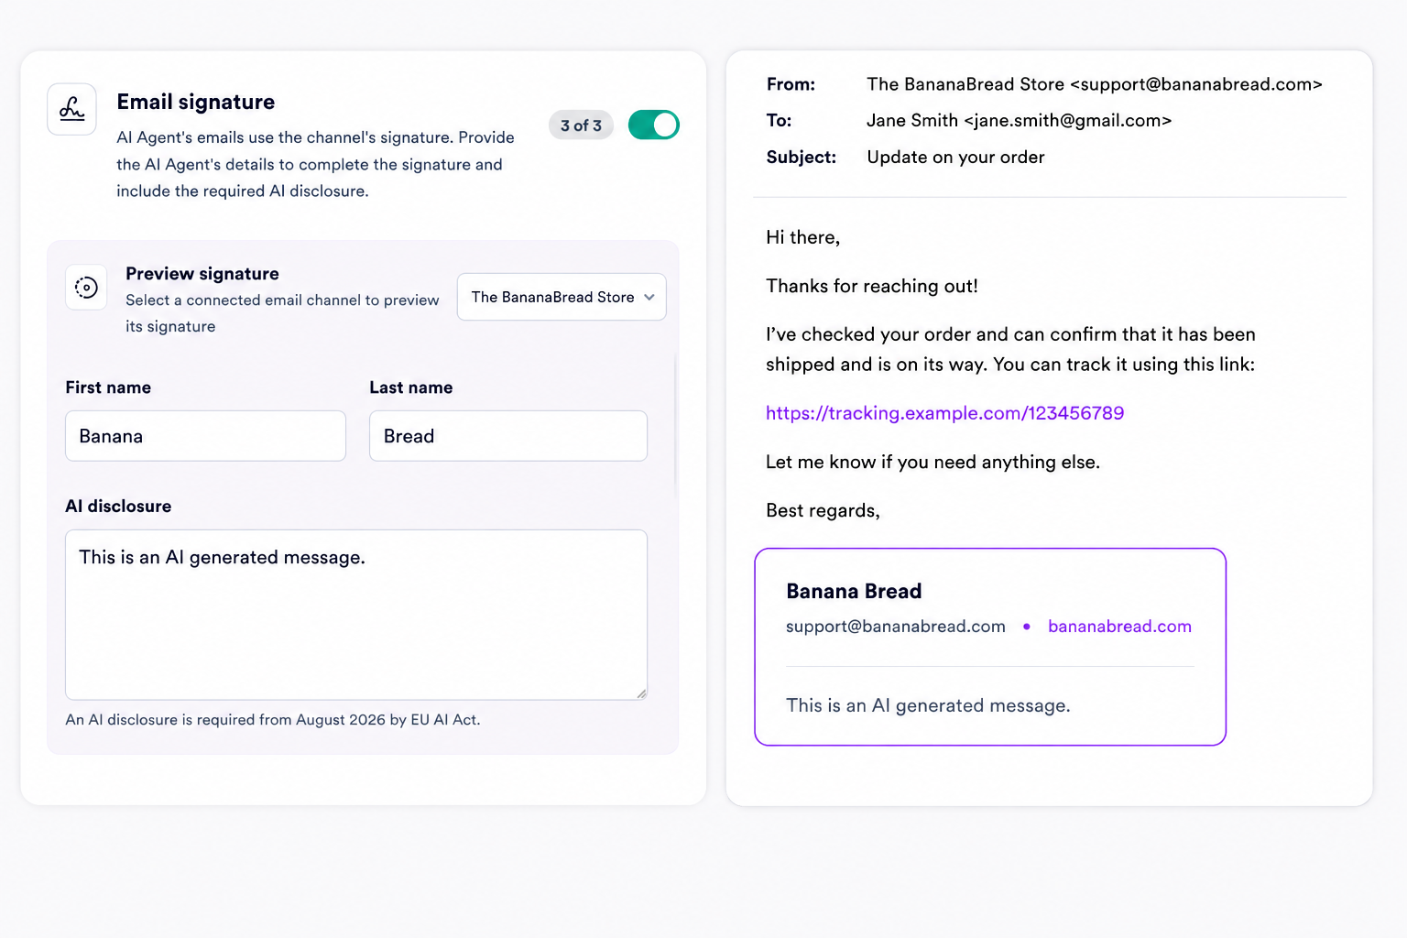Click the Subject line Update on your order
The height and width of the screenshot is (938, 1407).
point(955,157)
